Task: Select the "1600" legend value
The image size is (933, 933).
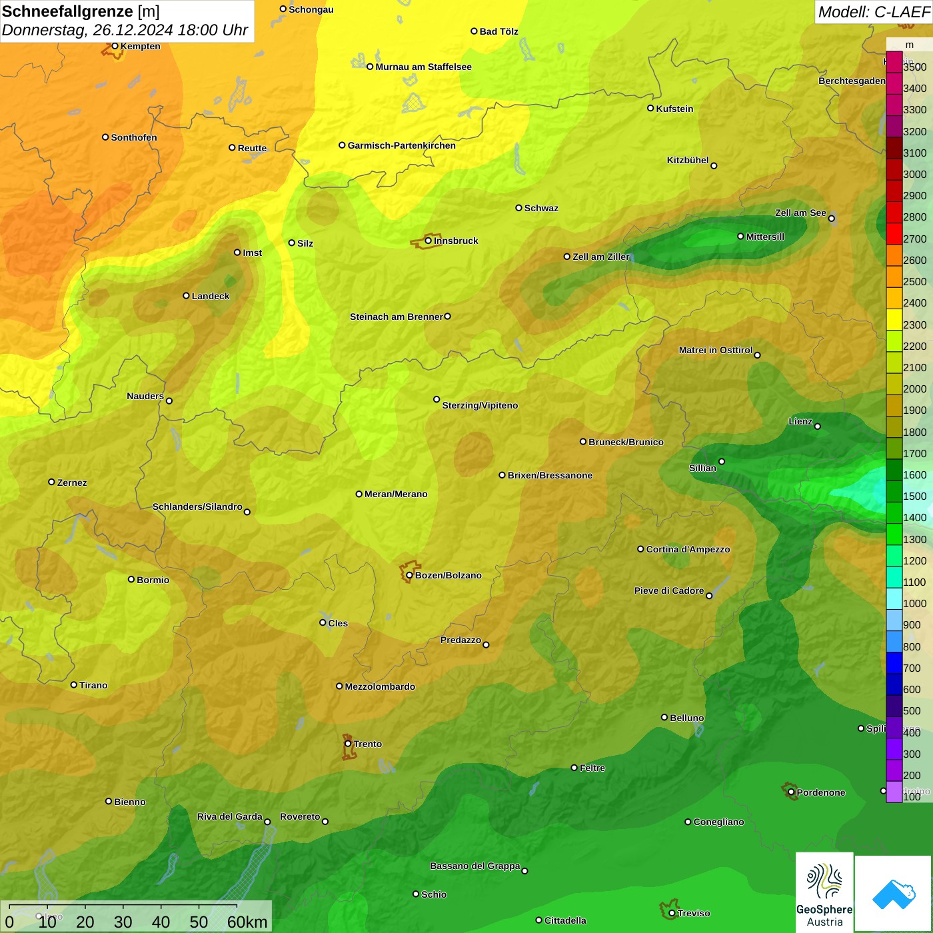Action: tap(915, 475)
